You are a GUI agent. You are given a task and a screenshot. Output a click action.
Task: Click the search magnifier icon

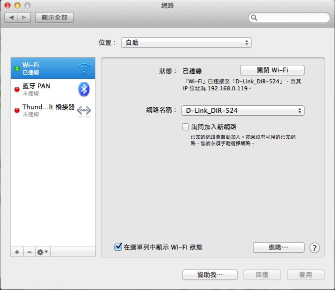pyautogui.click(x=254, y=17)
